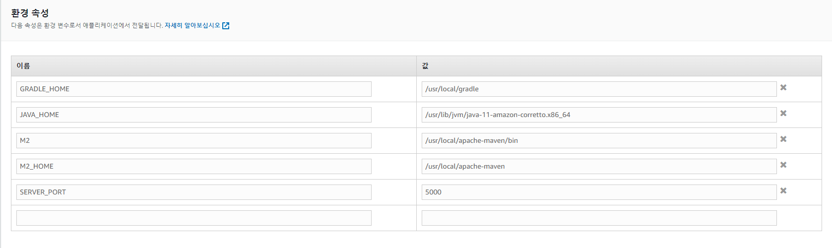Click the 이름 column header
The image size is (832, 248).
(23, 66)
